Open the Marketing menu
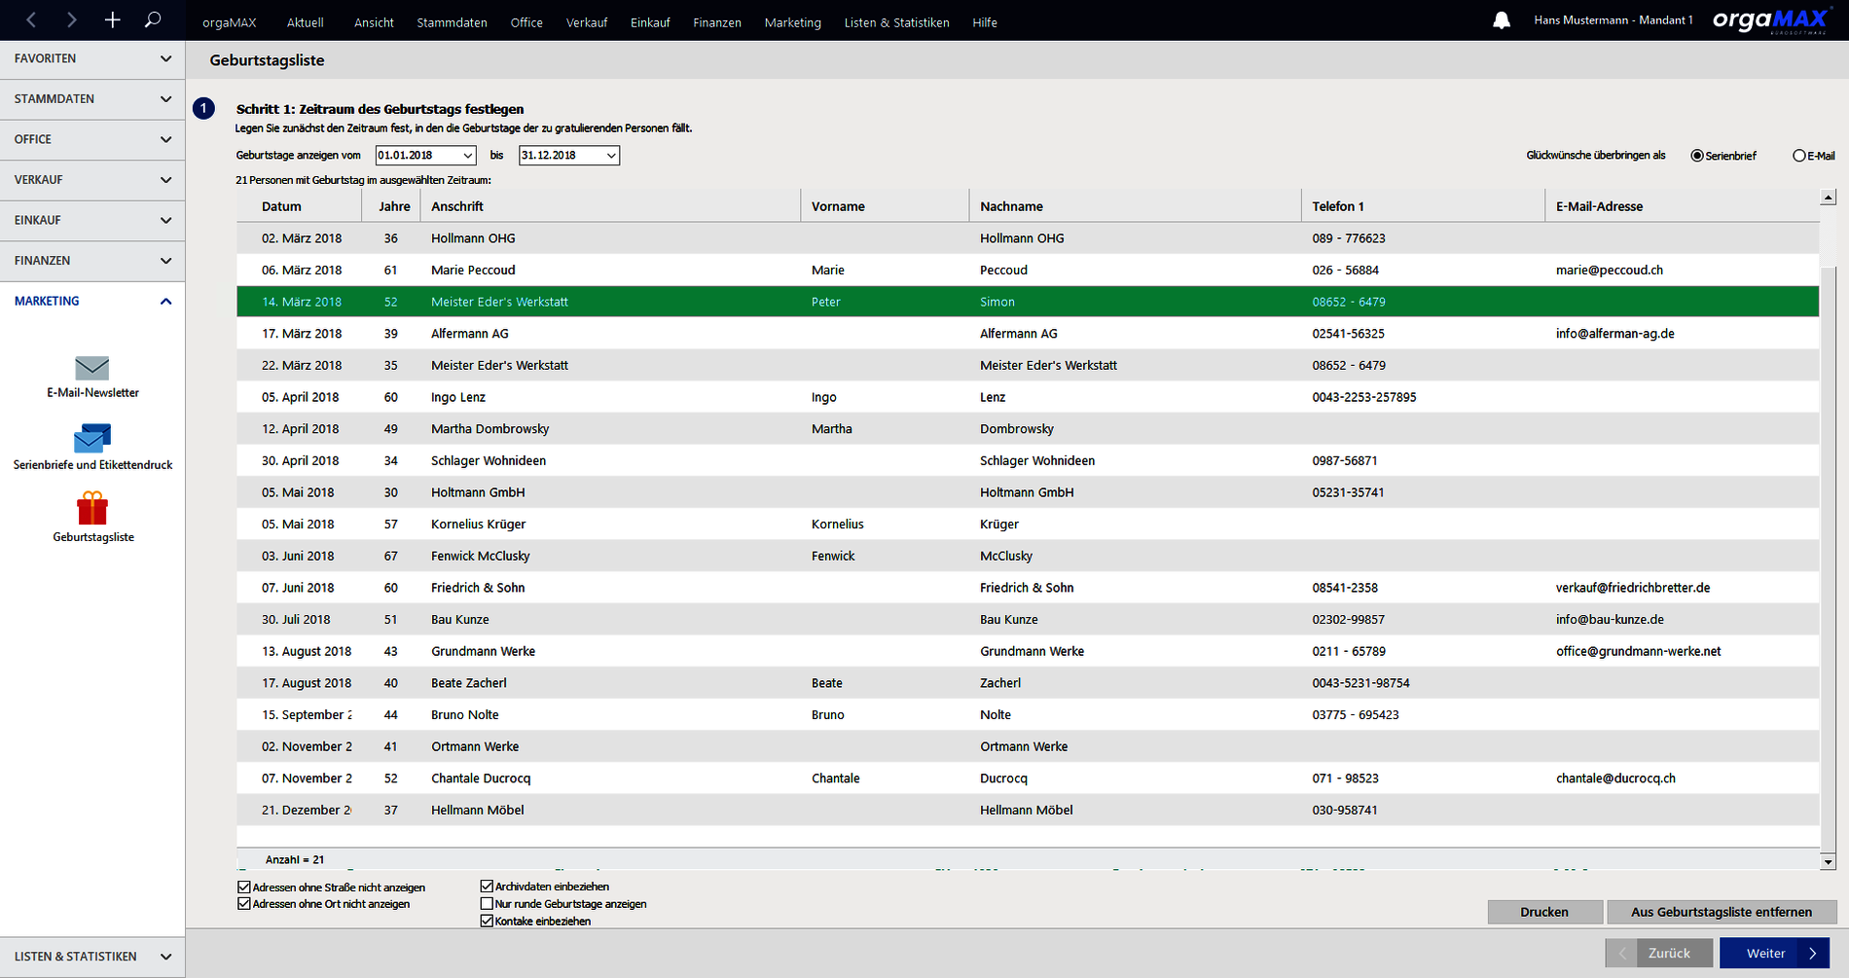 [x=793, y=22]
